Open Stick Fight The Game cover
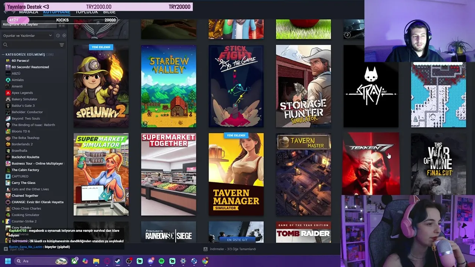 coord(236,86)
